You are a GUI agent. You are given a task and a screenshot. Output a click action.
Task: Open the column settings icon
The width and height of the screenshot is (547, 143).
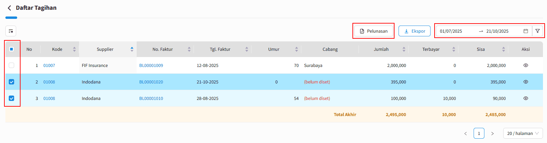click(x=11, y=31)
